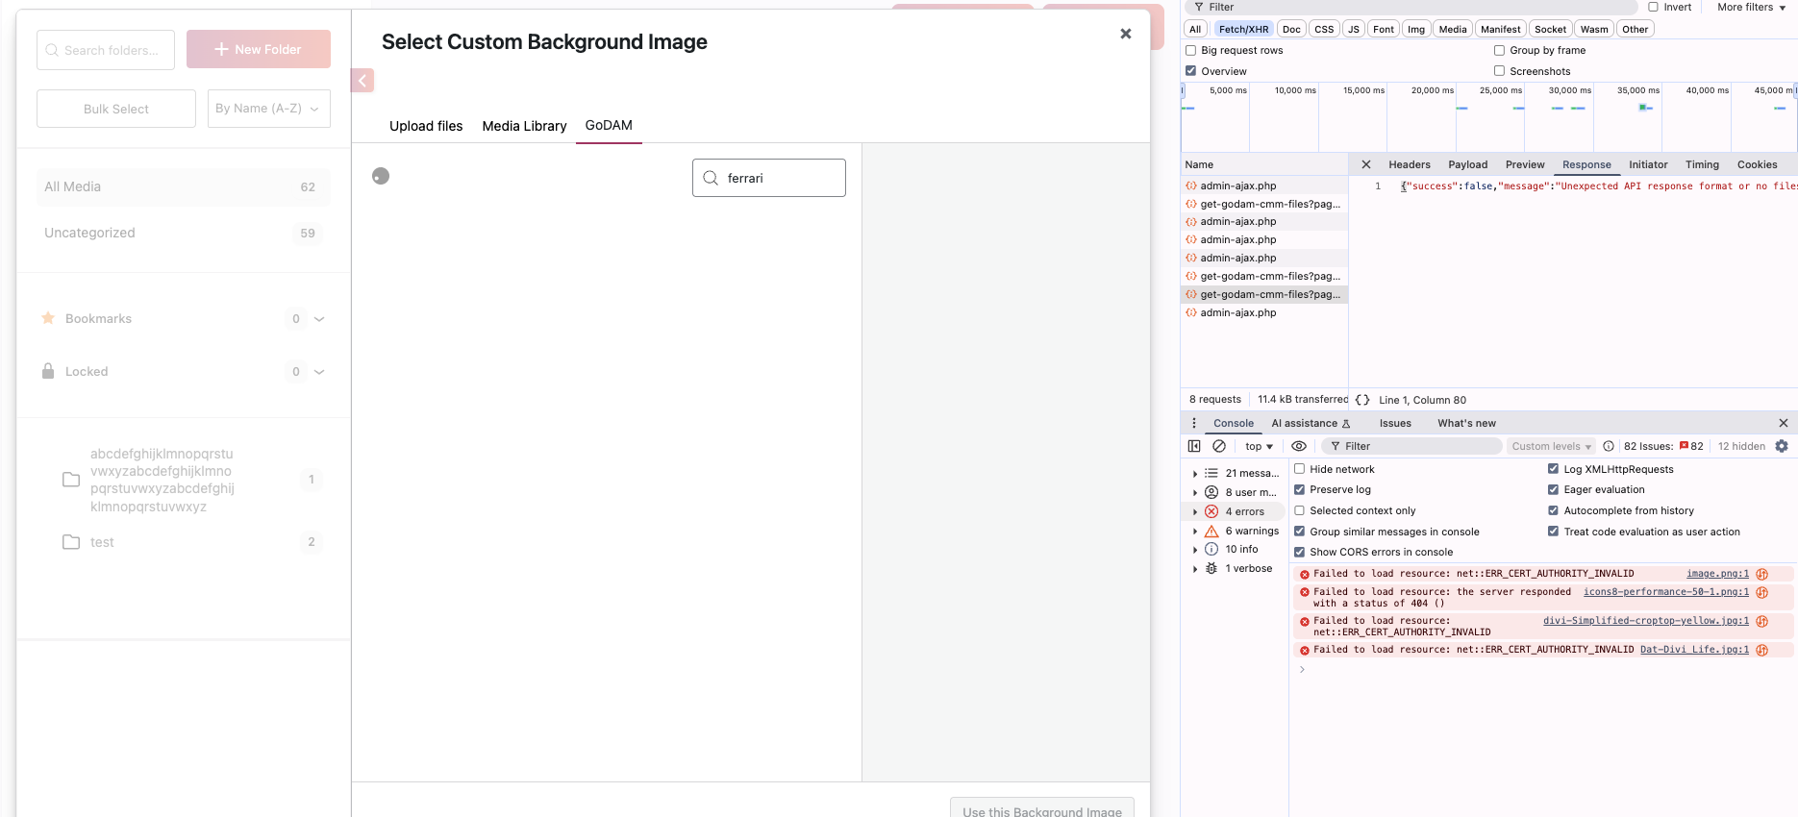Open console settings gear icon
Image resolution: width=1798 pixels, height=817 pixels.
pos(1782,446)
